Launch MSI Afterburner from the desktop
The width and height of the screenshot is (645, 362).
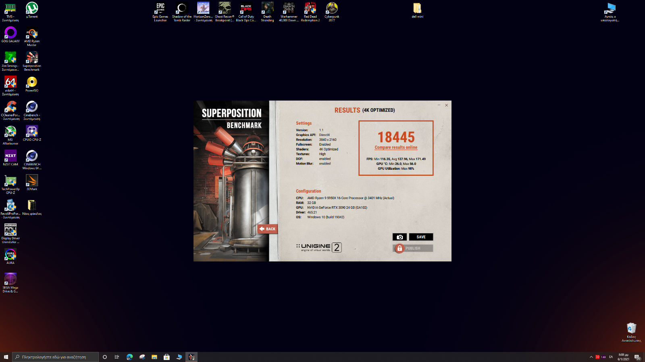click(10, 135)
